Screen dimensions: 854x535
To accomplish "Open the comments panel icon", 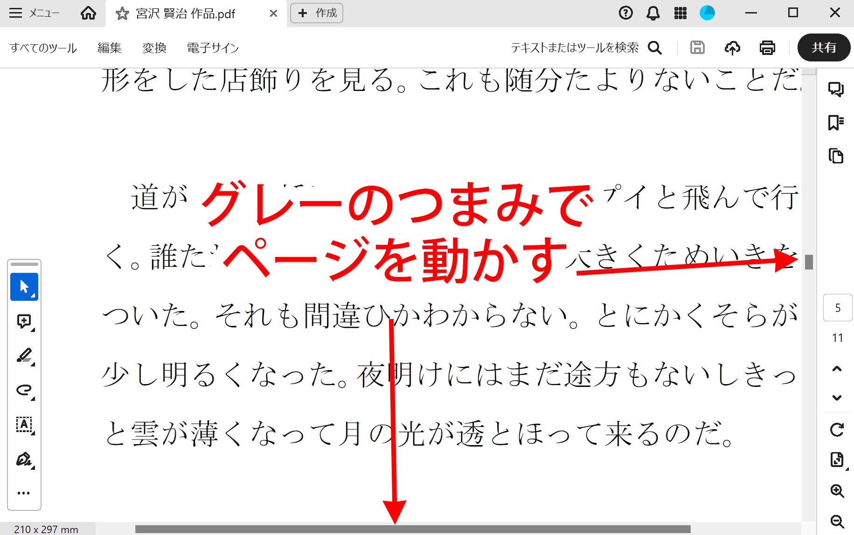I will pos(836,89).
